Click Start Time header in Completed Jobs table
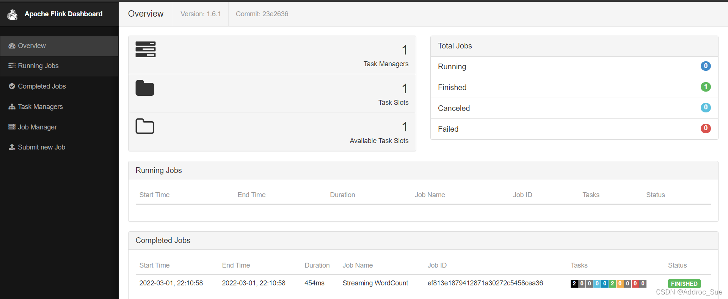Viewport: 728px width, 299px height. click(154, 265)
